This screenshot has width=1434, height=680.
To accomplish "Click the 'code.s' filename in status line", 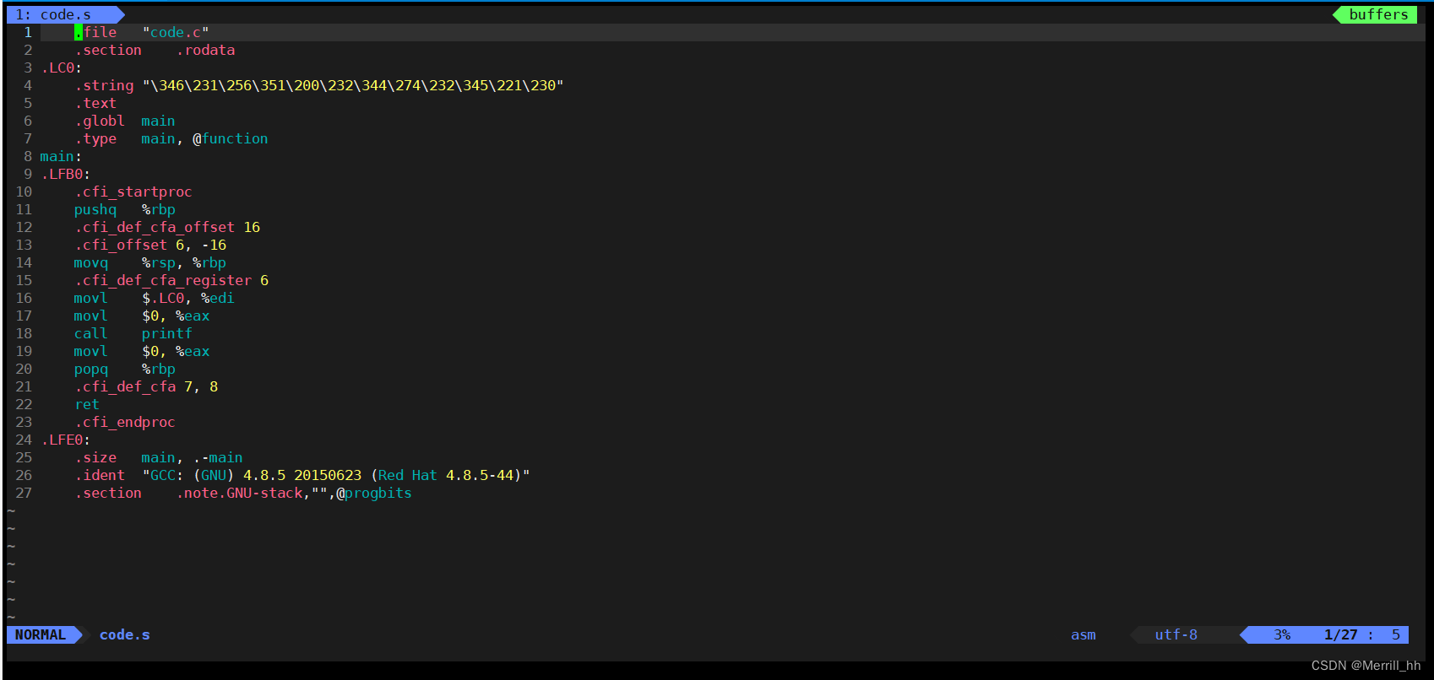I will (125, 634).
